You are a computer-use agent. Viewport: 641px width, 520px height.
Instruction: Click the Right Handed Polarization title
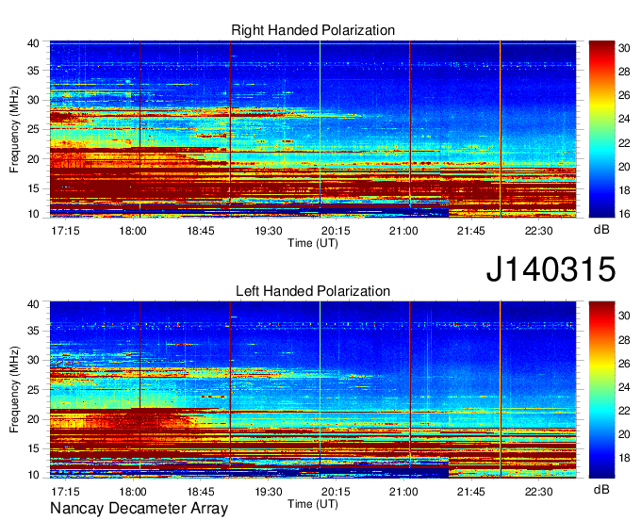tap(313, 30)
